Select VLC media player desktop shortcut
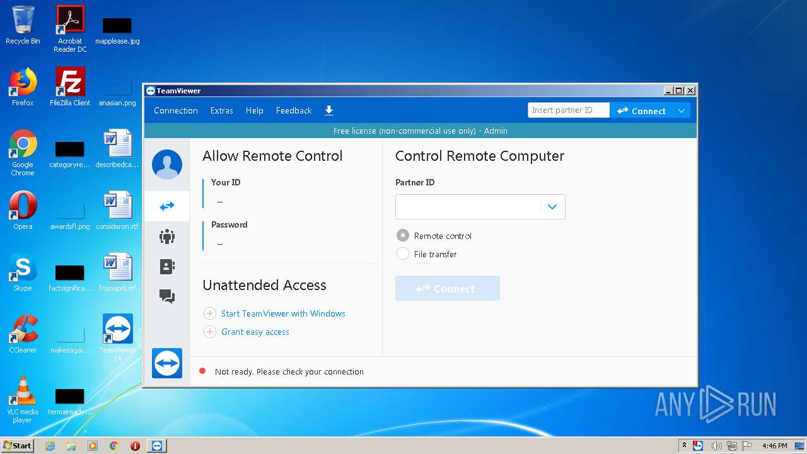Image resolution: width=807 pixels, height=454 pixels. 23,400
